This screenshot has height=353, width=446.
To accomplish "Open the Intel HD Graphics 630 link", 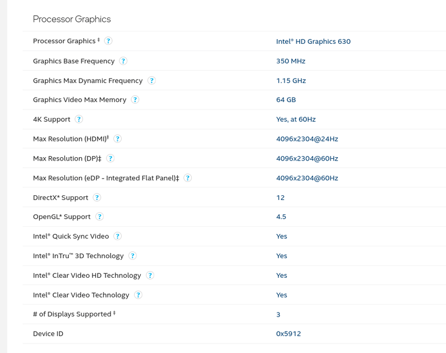I will coord(313,42).
